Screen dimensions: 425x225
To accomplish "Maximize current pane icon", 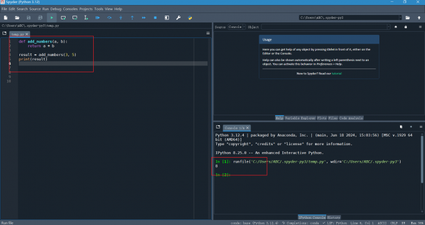I will pos(167,17).
